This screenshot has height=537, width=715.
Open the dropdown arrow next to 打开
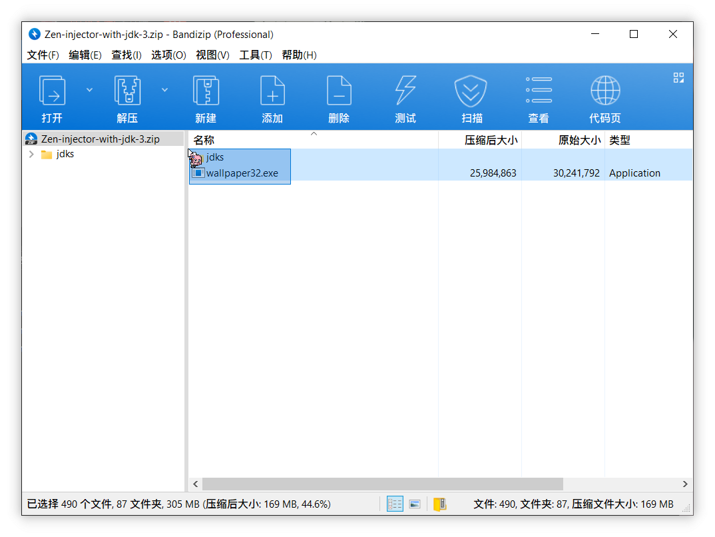89,90
